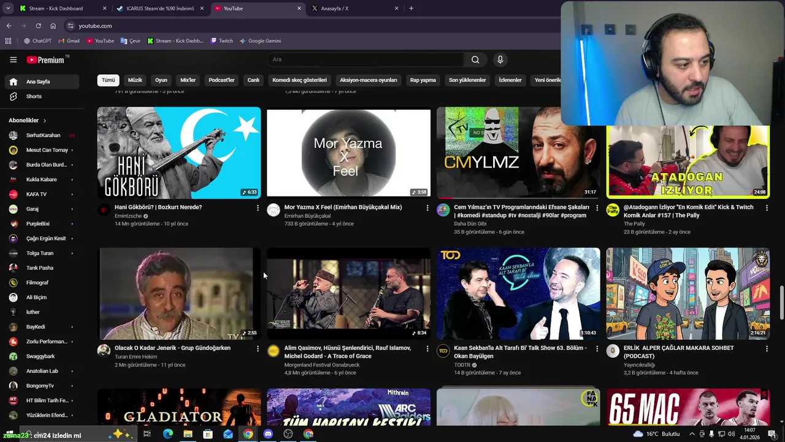785x442 pixels.
Task: Open Task View on the taskbar
Action: 147,434
